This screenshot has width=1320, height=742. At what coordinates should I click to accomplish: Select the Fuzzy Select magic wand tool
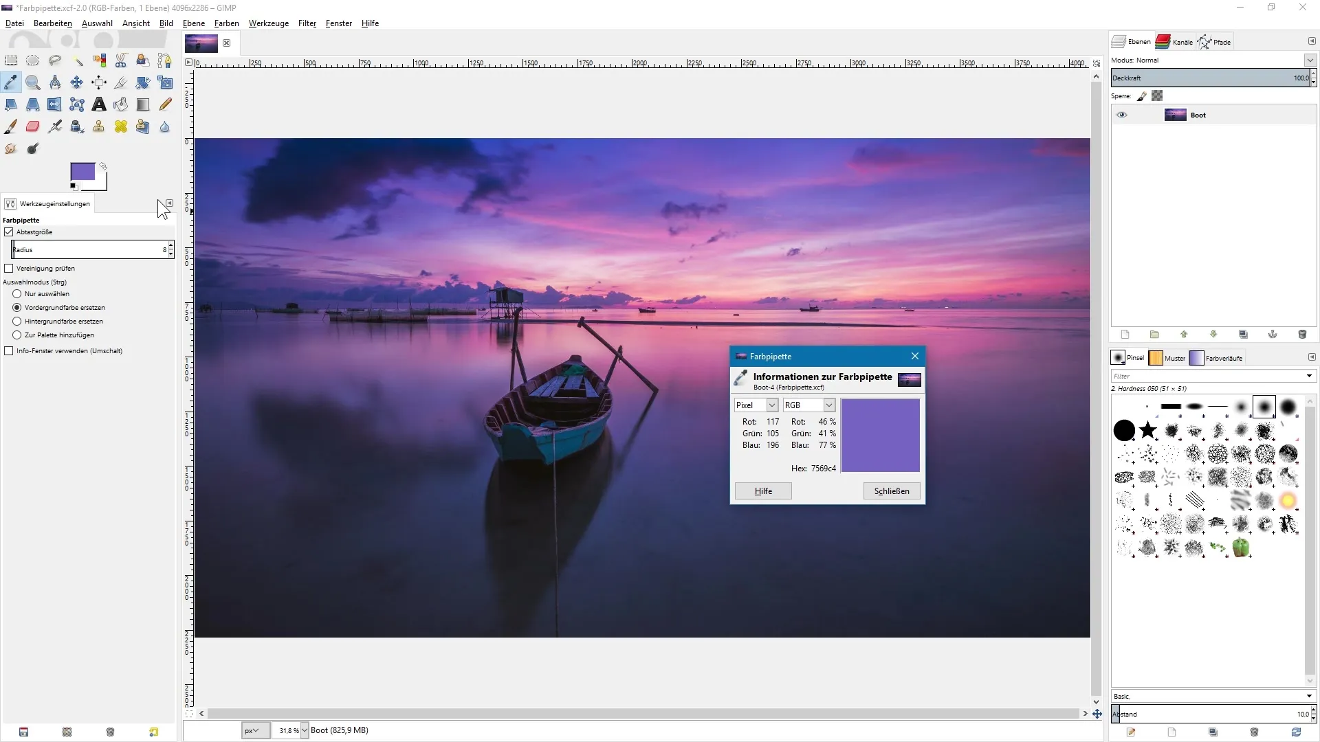(77, 60)
